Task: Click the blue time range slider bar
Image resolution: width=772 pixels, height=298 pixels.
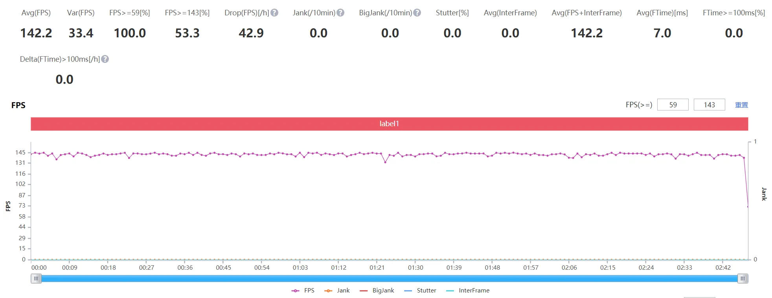Action: [389, 279]
